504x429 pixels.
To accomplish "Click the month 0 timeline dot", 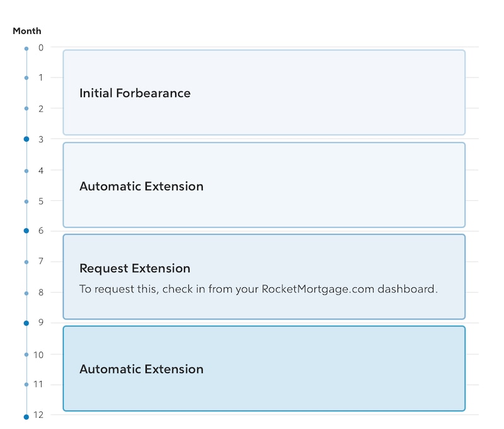I will tap(26, 49).
